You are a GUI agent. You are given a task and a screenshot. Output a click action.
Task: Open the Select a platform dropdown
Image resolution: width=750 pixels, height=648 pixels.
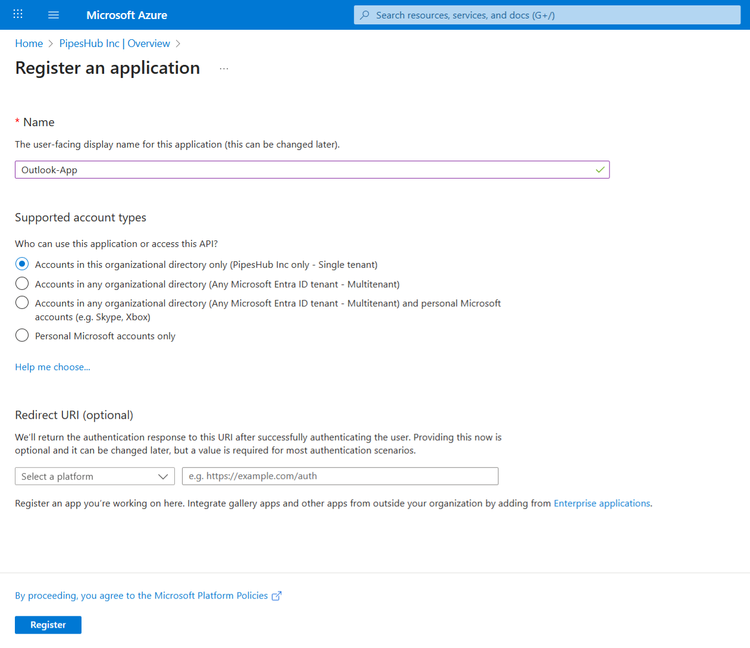coord(95,476)
